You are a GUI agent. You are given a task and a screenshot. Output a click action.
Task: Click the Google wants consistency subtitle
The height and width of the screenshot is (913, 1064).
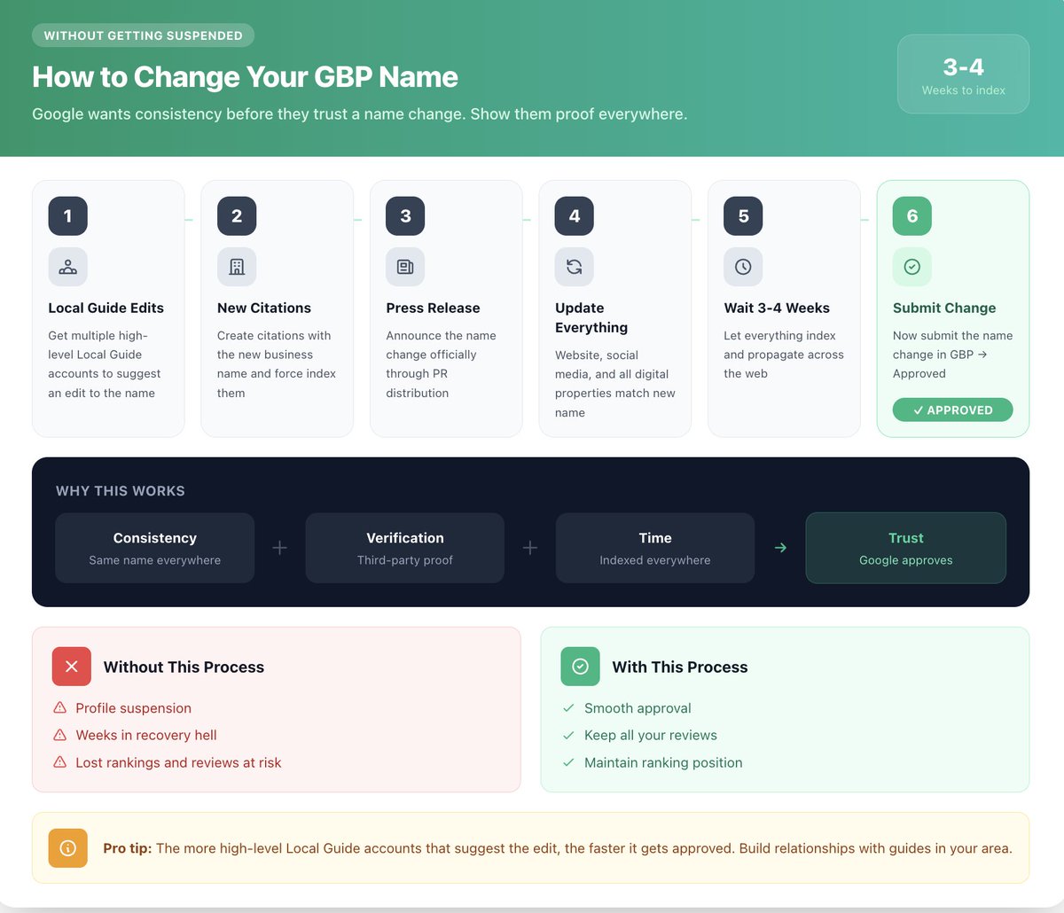359,114
